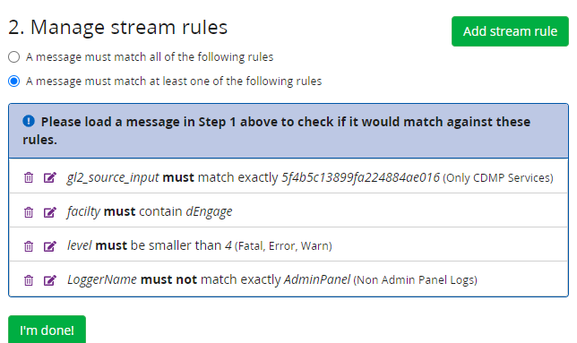Finish with the I'm done! button
This screenshot has width=577, height=343.
tap(47, 330)
